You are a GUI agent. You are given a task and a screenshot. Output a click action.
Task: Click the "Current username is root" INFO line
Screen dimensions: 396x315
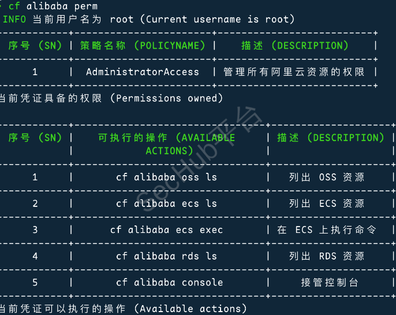[x=149, y=19]
